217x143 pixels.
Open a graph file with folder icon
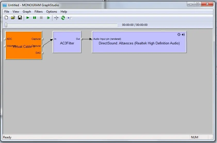pos(13,18)
